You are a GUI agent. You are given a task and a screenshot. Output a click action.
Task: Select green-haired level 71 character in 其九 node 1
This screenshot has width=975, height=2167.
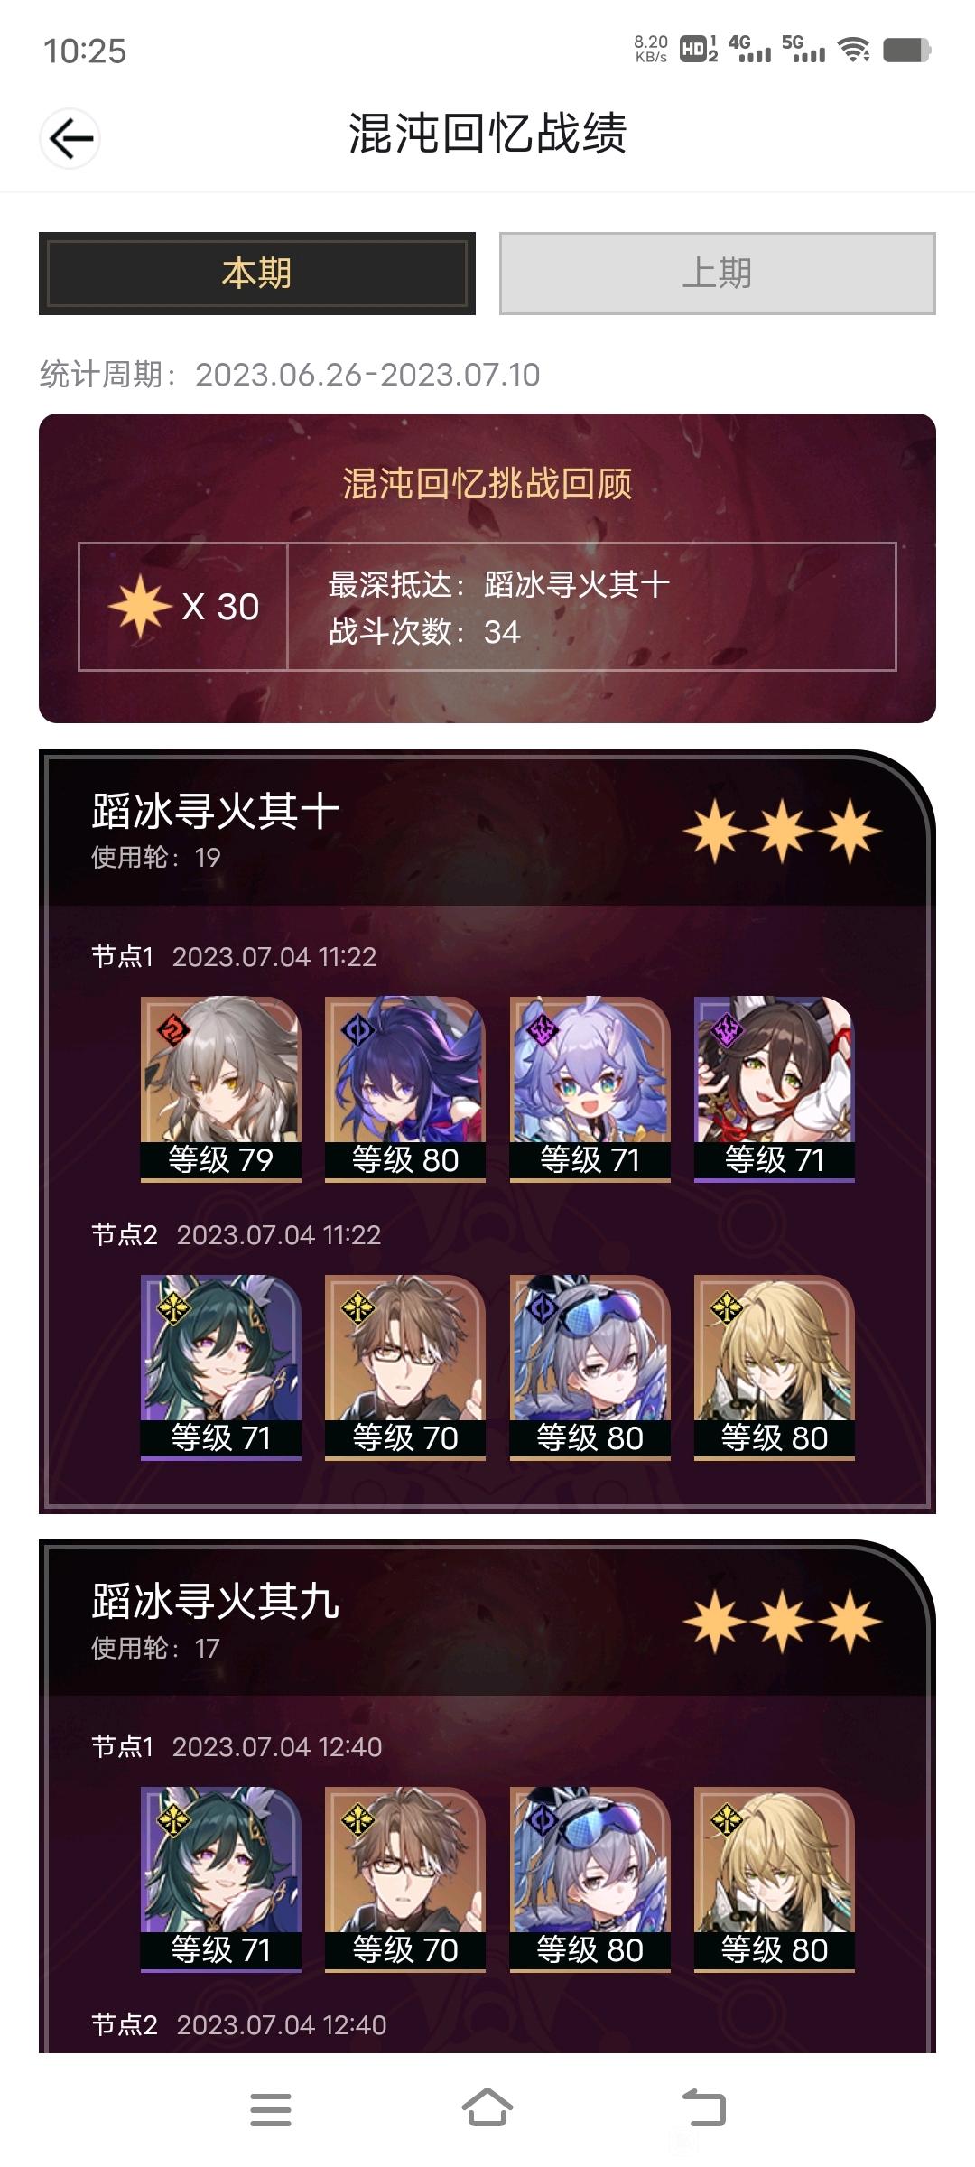tap(221, 1879)
